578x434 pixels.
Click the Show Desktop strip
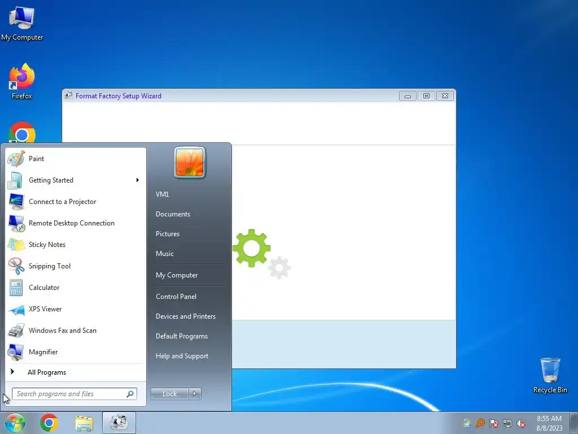point(574,423)
